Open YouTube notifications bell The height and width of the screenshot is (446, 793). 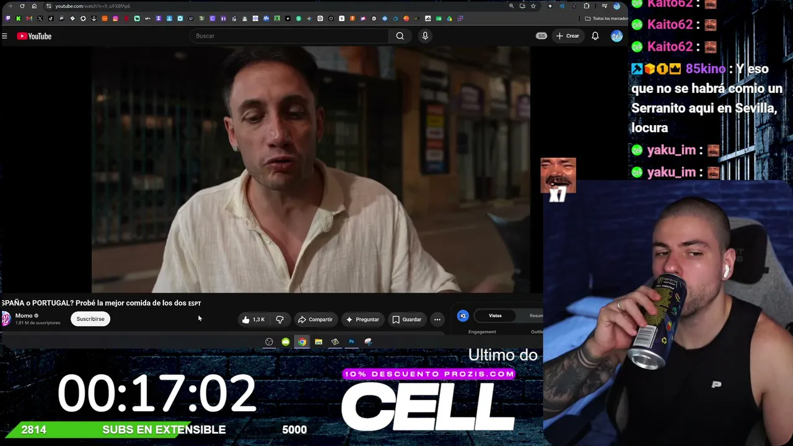595,36
